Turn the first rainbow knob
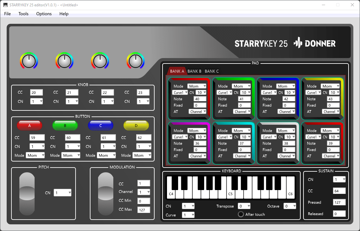Screen dimensions: 360x231 [x=29, y=61]
